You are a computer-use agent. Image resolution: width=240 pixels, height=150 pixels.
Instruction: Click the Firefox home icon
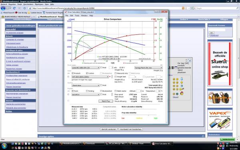[x=24, y=8]
